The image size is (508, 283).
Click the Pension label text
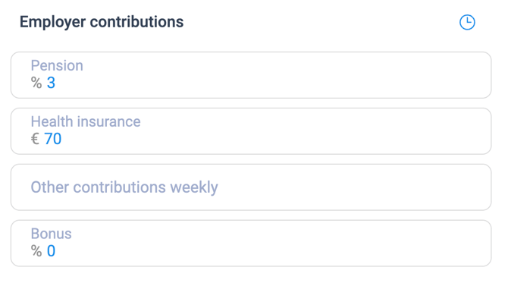coord(57,65)
